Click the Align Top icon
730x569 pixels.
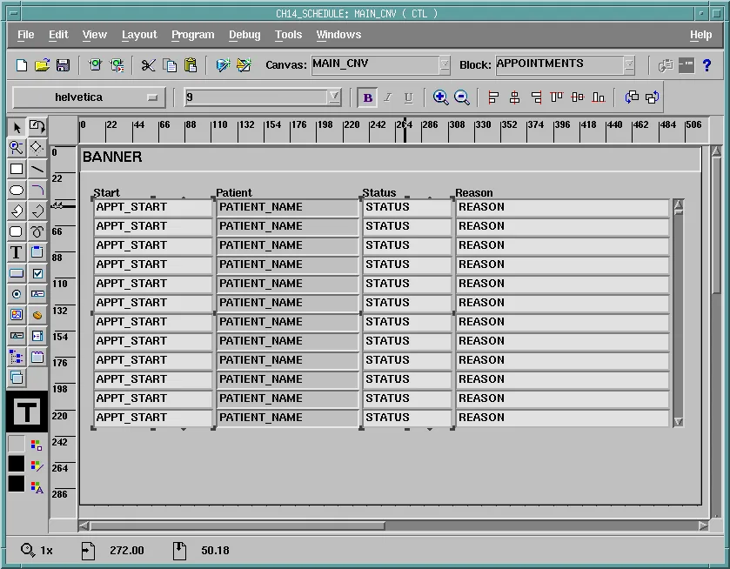[x=556, y=97]
